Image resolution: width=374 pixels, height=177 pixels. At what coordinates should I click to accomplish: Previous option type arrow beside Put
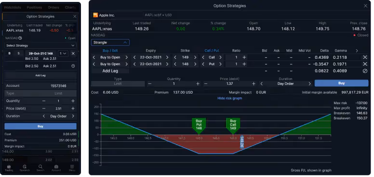(203, 64)
